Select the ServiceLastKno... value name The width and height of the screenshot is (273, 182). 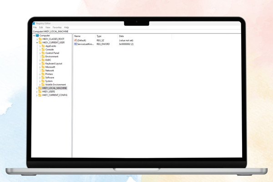pyautogui.click(x=86, y=44)
